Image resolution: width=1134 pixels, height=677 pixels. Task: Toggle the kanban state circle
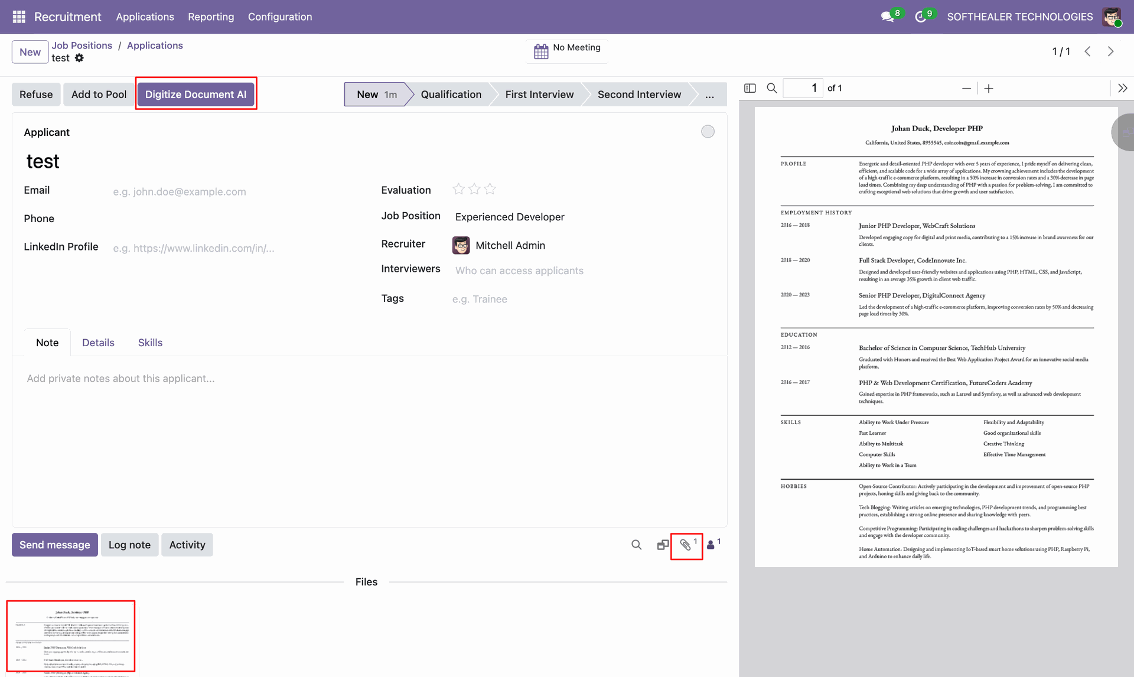708,132
